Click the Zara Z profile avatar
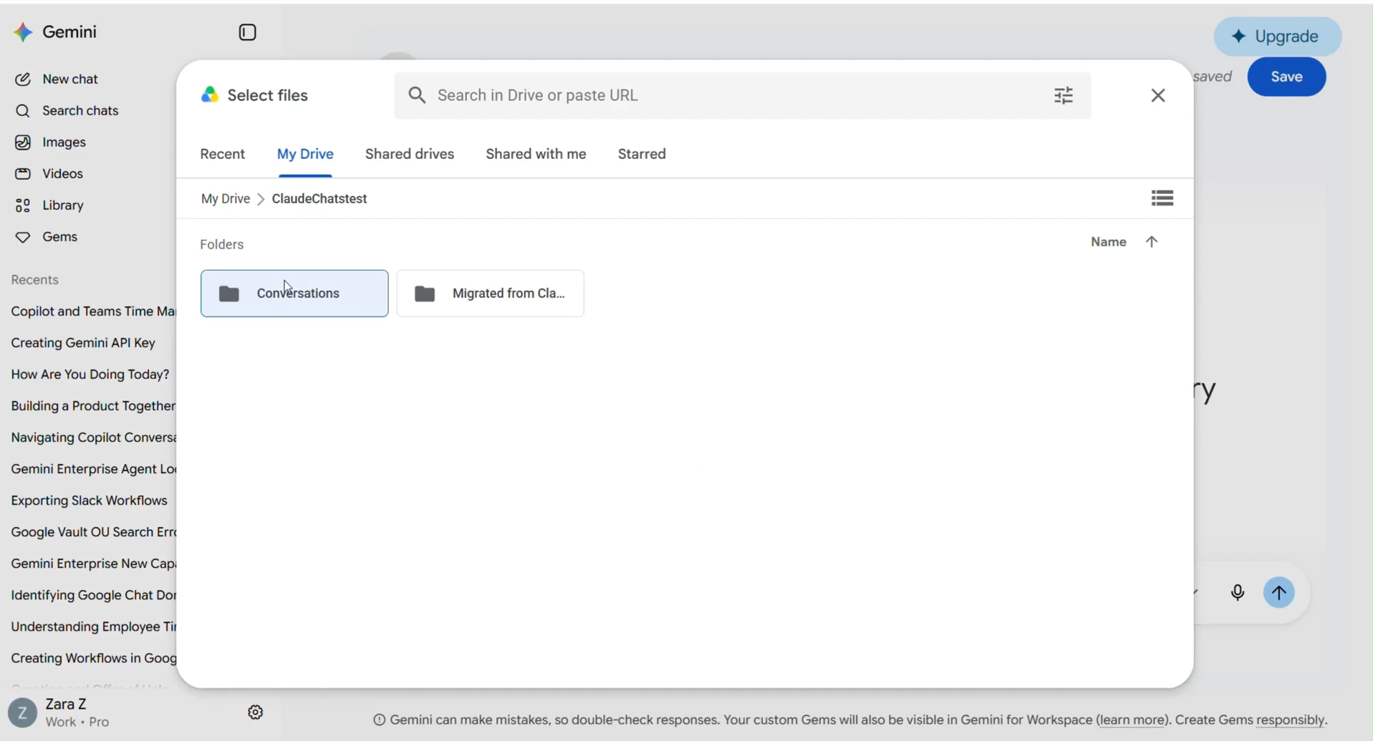Screen dimensions: 1373x741 pyautogui.click(x=22, y=713)
